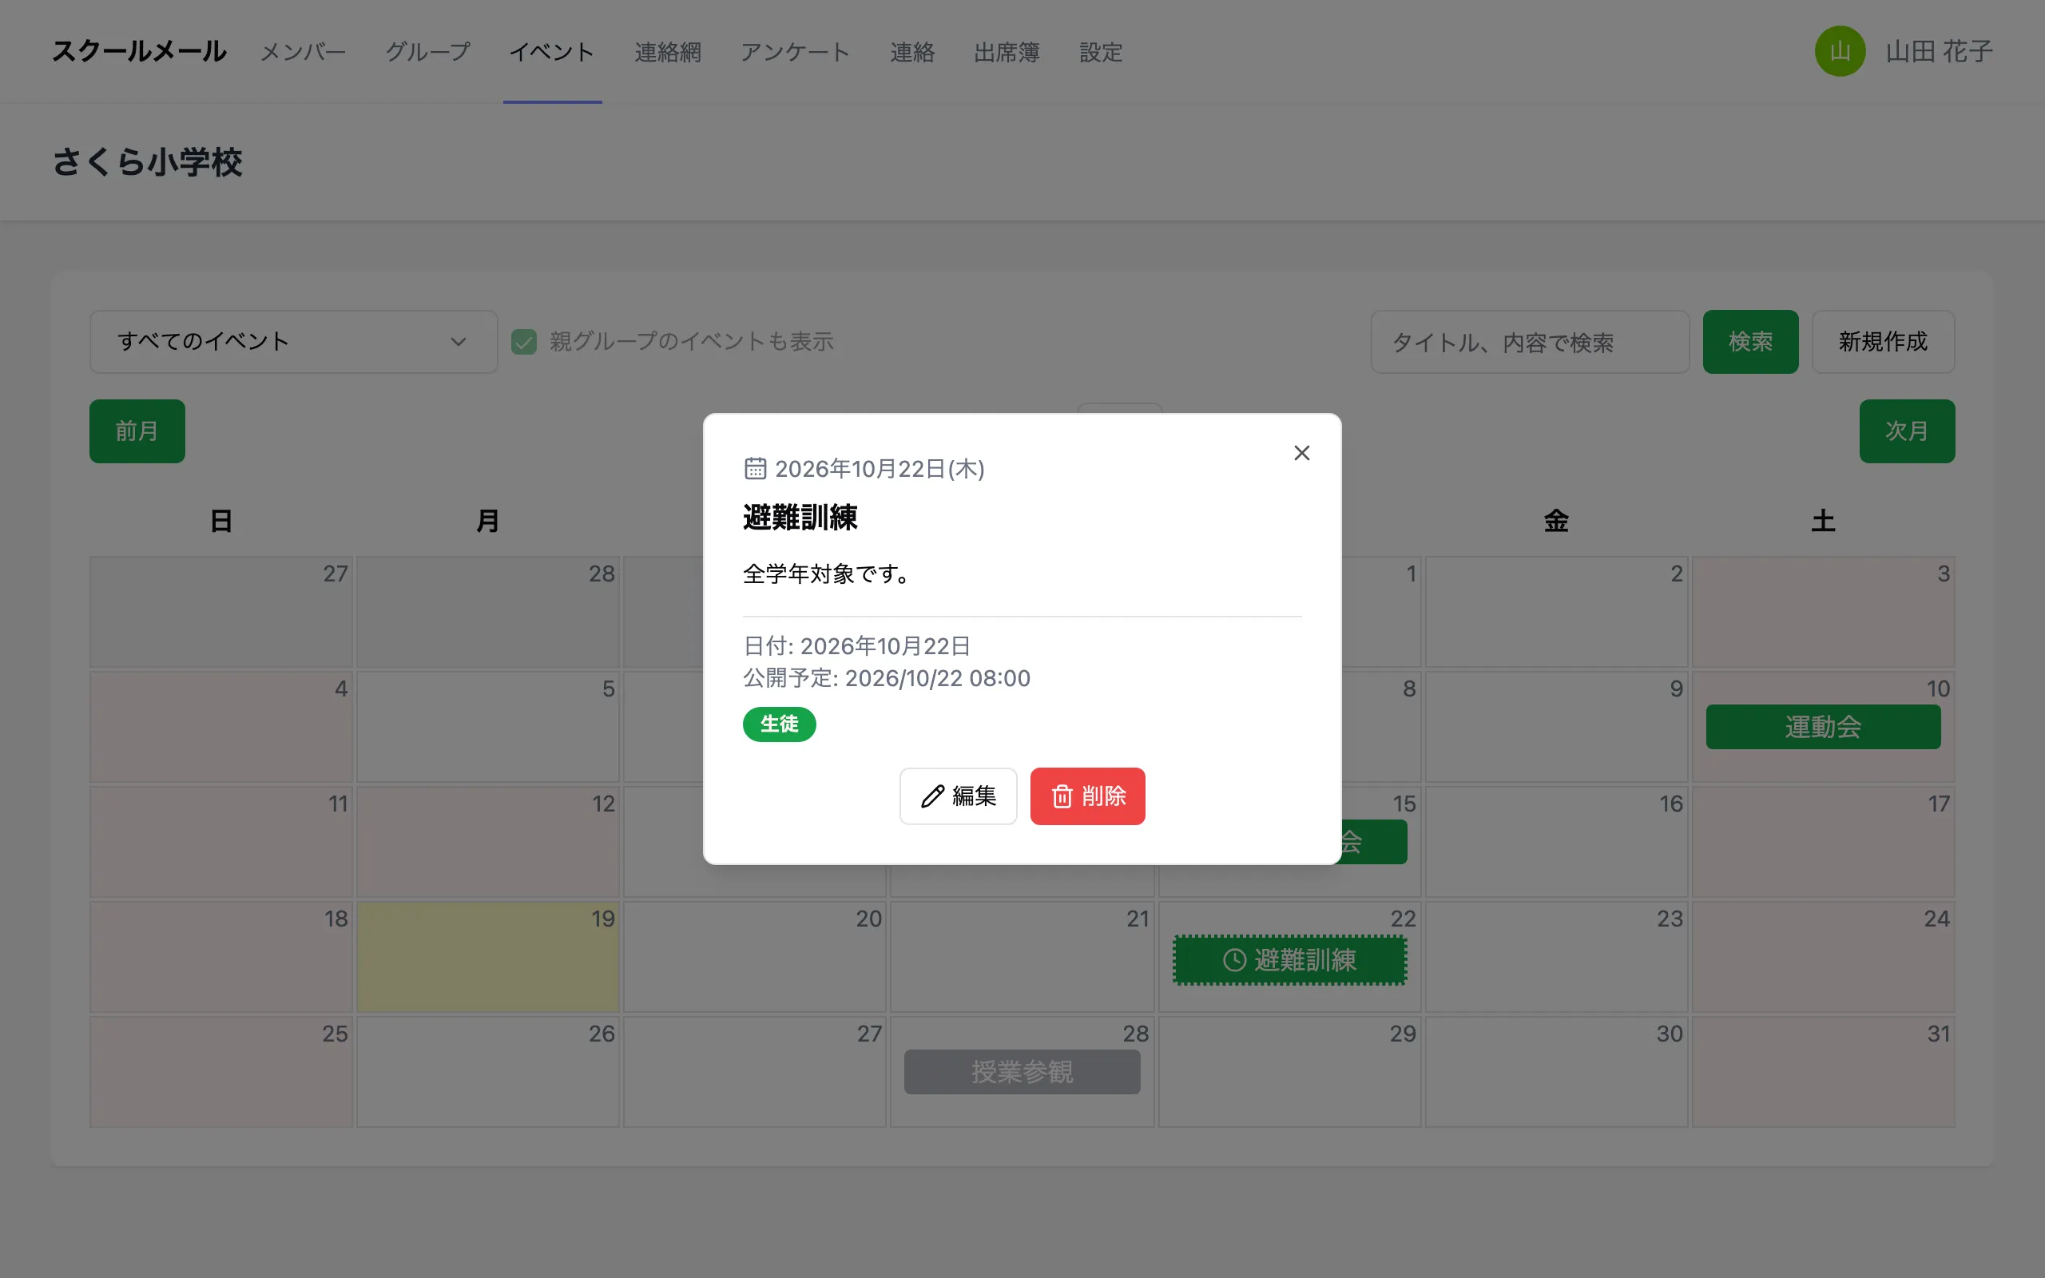Select calendar day 21

[x=1022, y=957]
